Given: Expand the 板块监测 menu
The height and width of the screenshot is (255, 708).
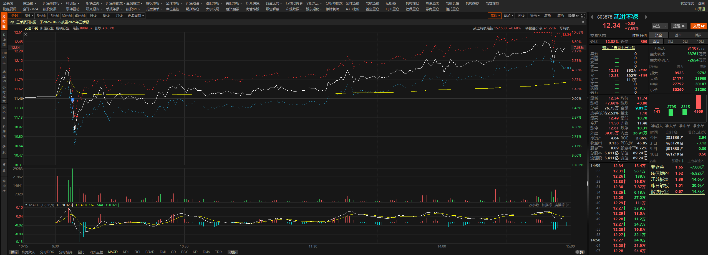Looking at the screenshot, I should tap(94, 3).
